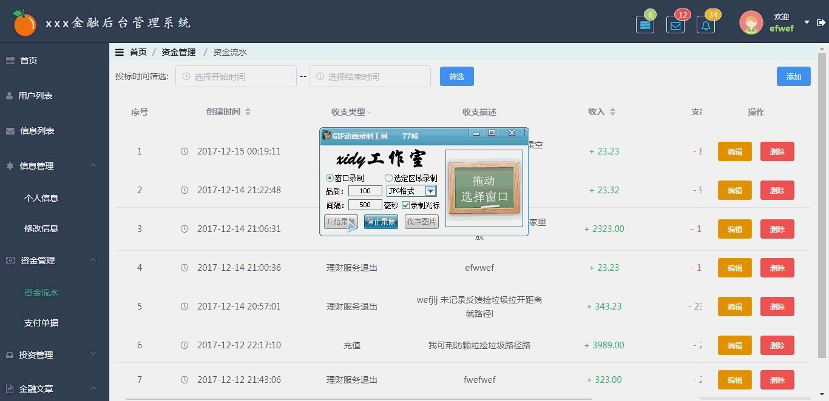This screenshot has height=401, width=829.
Task: Click the 筛选 filter button
Action: coord(456,76)
